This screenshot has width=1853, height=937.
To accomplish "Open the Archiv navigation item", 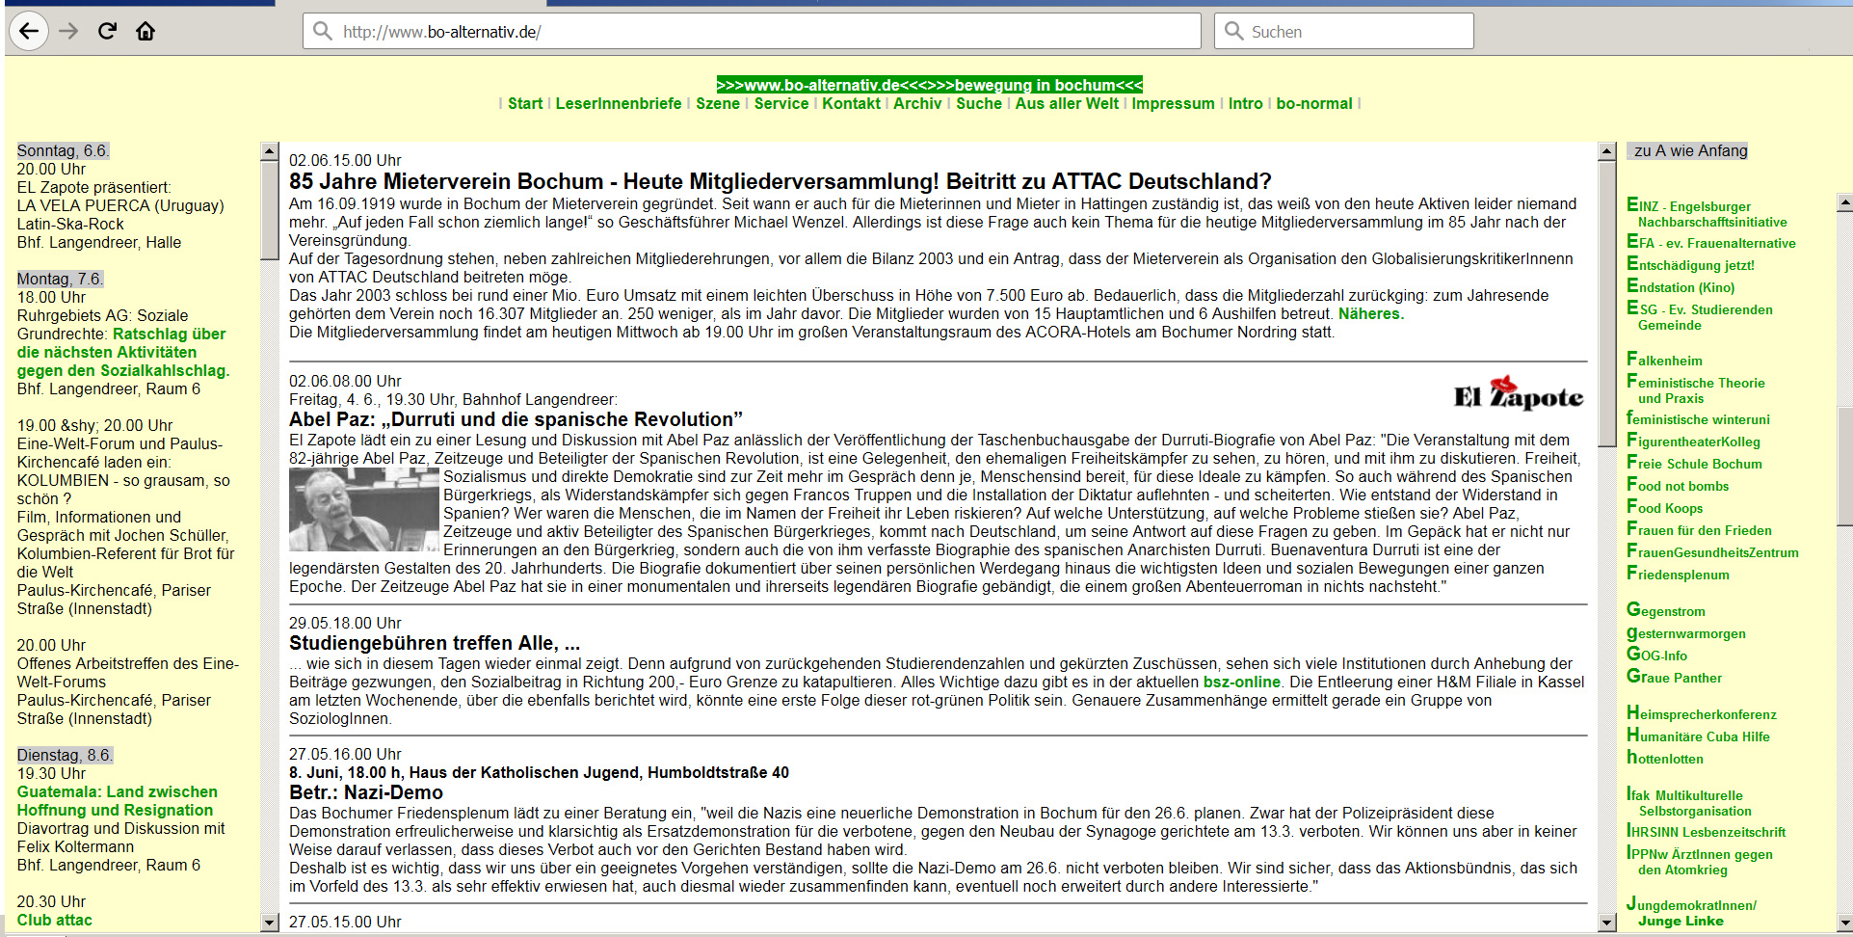I will (x=917, y=103).
